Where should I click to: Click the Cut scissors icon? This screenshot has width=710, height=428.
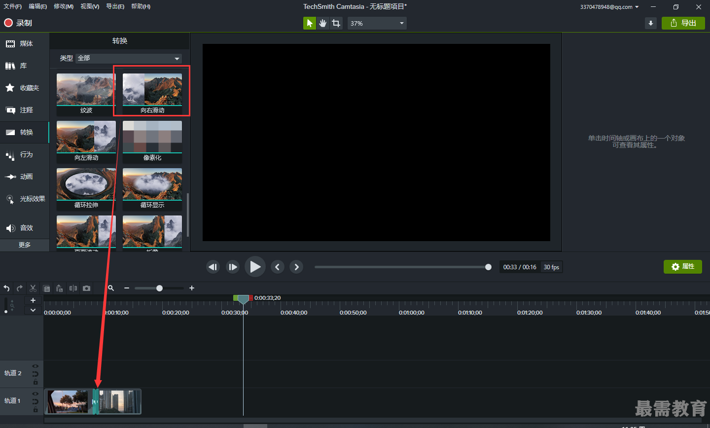[33, 288]
